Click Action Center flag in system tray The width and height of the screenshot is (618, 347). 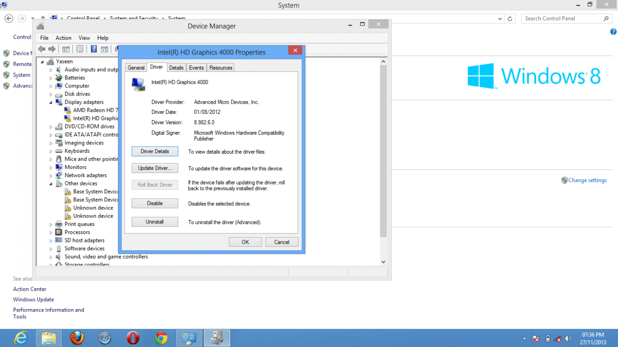point(536,339)
